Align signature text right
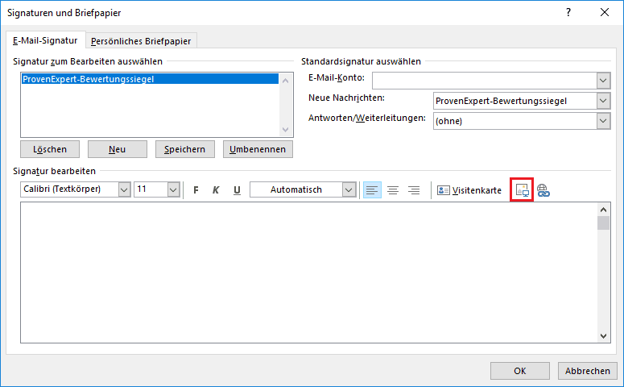 414,190
